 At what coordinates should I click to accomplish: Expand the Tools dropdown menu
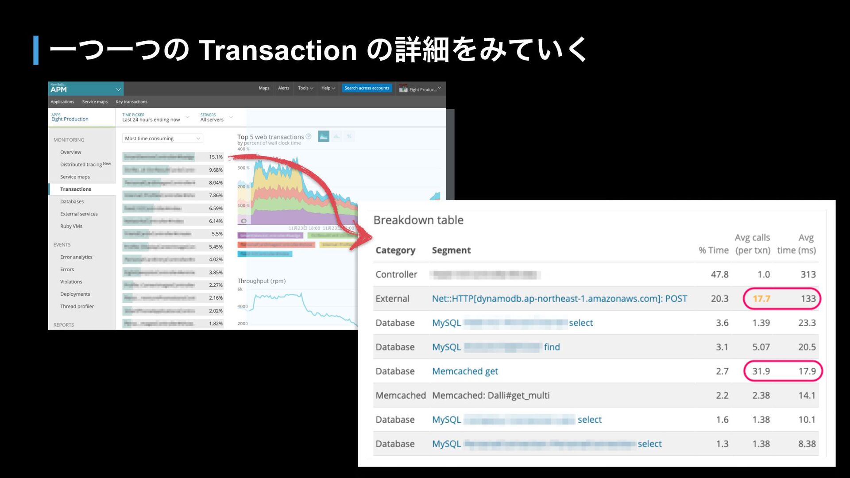pyautogui.click(x=305, y=88)
